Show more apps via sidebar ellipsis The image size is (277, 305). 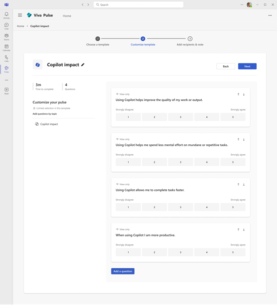click(x=6, y=80)
